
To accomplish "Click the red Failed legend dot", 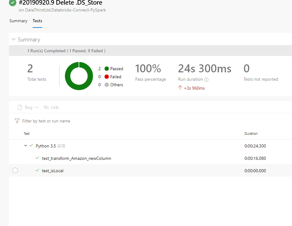I will (x=106, y=77).
